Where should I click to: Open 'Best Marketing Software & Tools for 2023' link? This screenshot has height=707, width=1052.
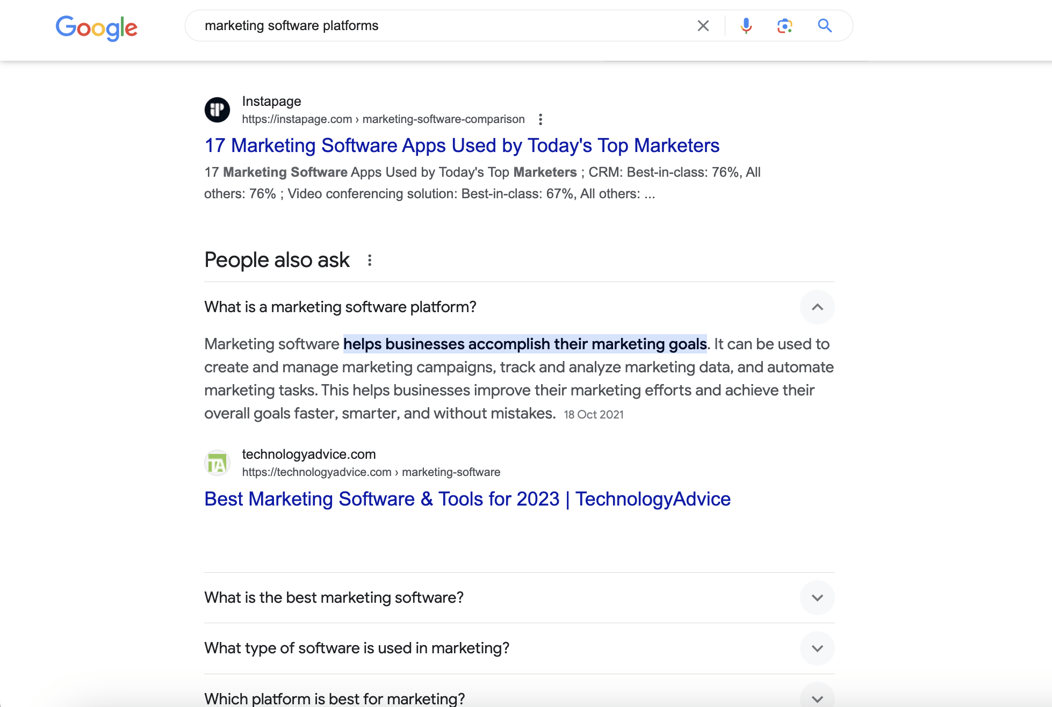tap(467, 499)
